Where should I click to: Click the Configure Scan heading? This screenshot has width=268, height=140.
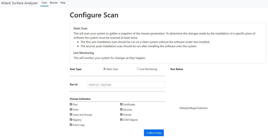pyautogui.click(x=94, y=15)
